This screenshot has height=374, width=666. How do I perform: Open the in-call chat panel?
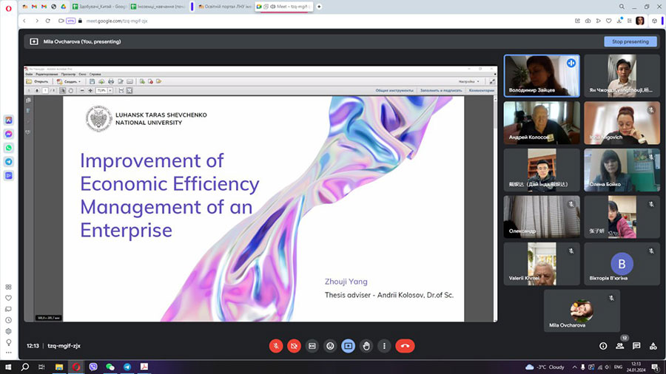coord(636,345)
